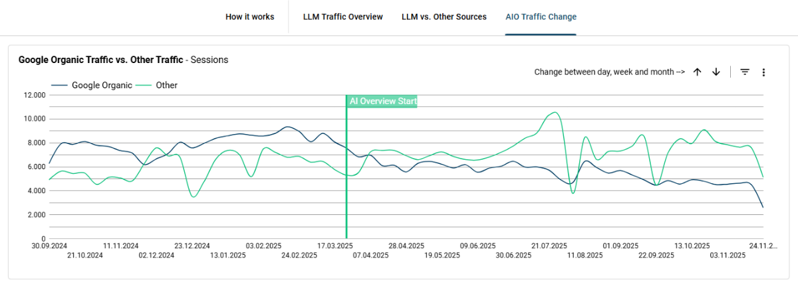Open the How it works tab
This screenshot has width=798, height=282.
[249, 17]
